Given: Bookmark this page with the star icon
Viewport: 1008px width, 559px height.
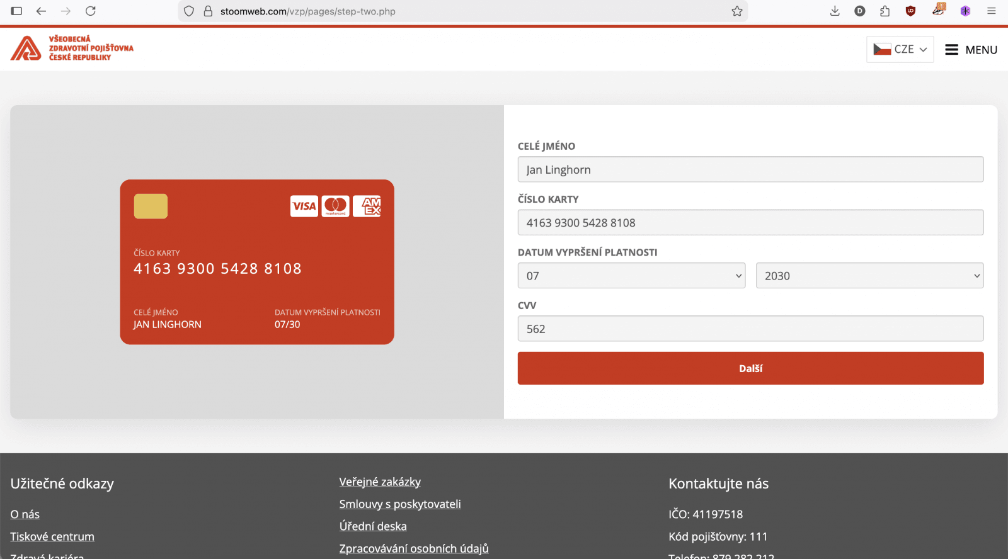Looking at the screenshot, I should tap(737, 11).
